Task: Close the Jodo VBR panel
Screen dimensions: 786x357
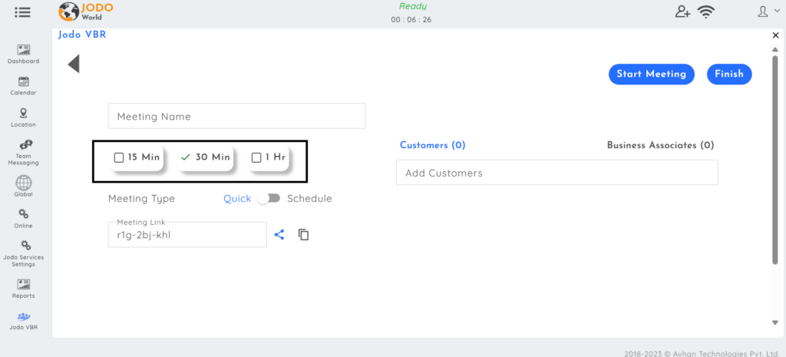Action: [776, 35]
